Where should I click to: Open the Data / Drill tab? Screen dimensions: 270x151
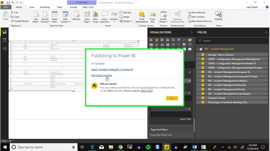point(88,7)
